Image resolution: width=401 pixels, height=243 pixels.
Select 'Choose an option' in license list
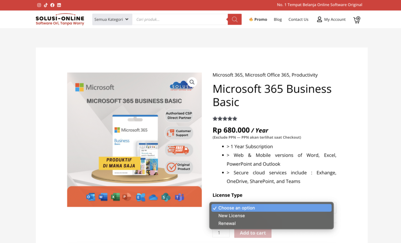271,208
